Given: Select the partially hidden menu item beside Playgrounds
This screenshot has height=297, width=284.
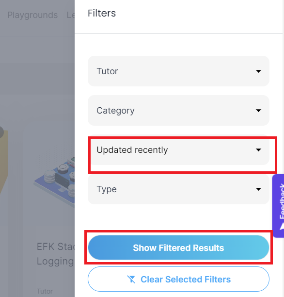Looking at the screenshot, I should click(x=71, y=15).
